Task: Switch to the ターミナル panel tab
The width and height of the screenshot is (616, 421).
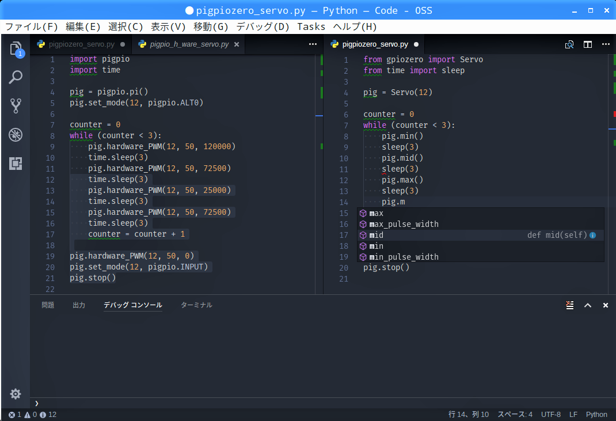Action: [196, 305]
